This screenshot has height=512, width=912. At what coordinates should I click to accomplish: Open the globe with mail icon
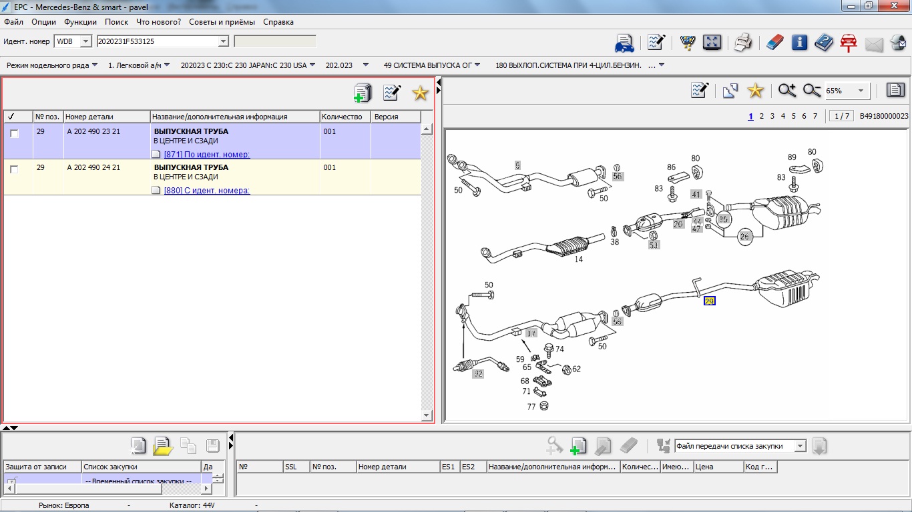pos(897,43)
